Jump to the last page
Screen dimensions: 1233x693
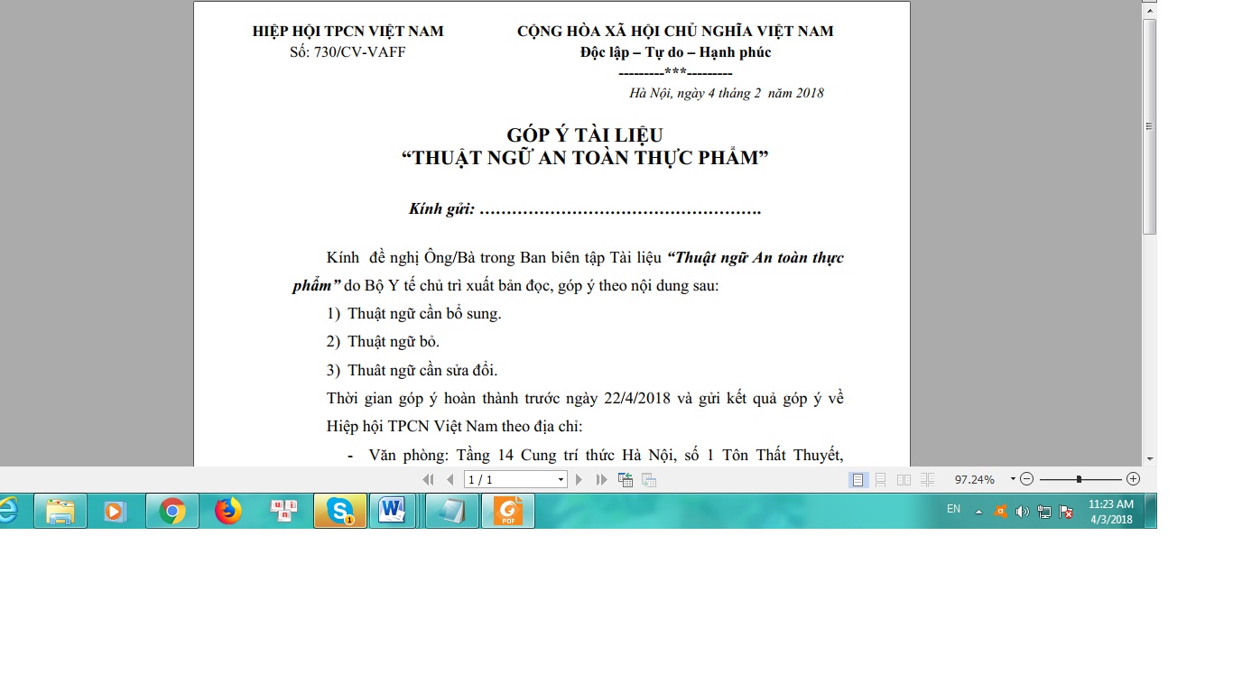click(x=601, y=480)
